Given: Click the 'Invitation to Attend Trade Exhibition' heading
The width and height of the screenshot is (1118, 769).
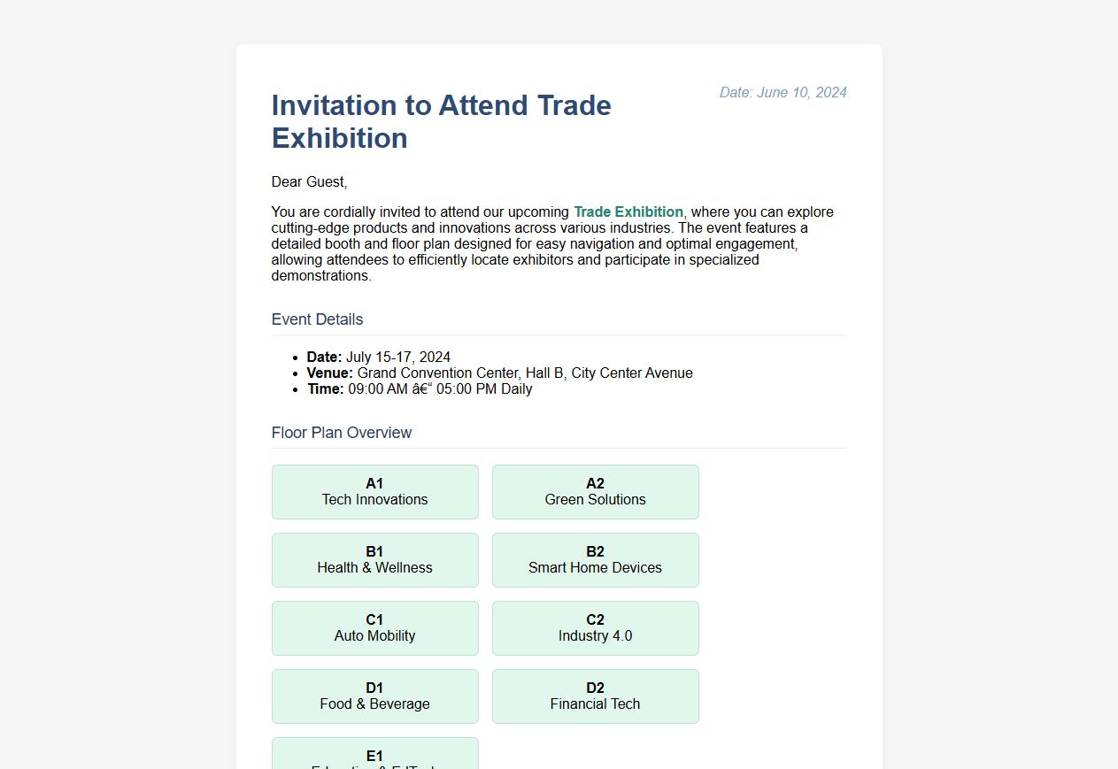Looking at the screenshot, I should [441, 121].
